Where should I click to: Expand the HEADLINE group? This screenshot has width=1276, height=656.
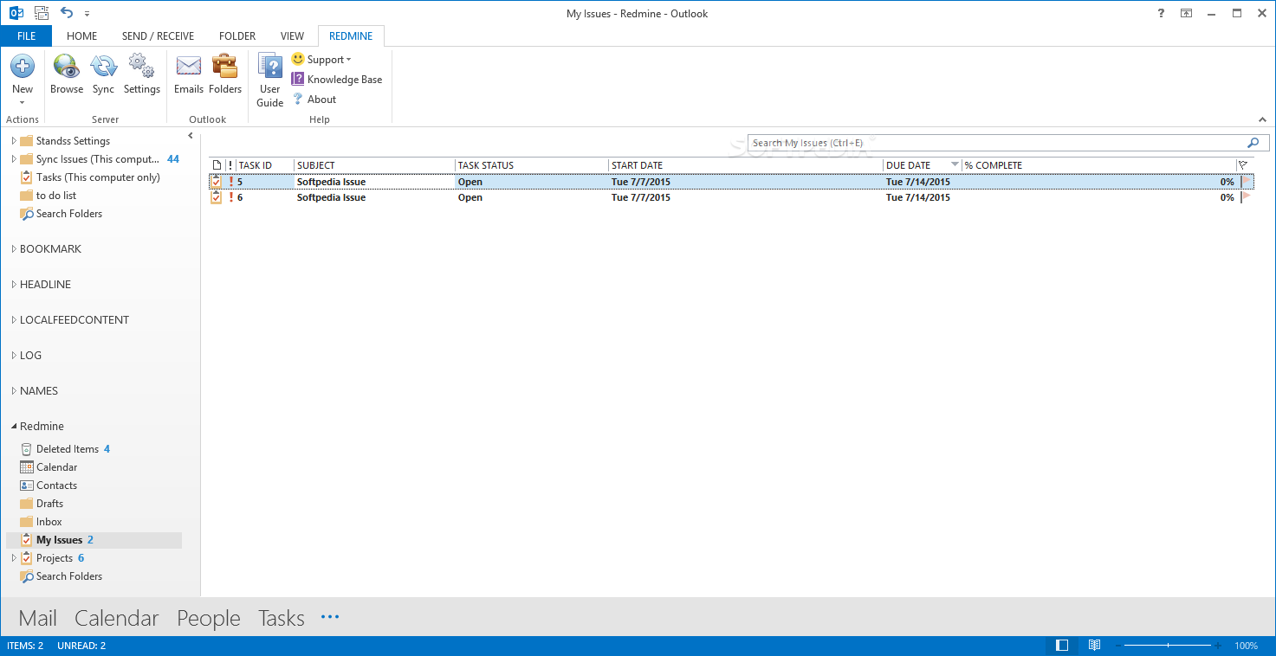[14, 285]
